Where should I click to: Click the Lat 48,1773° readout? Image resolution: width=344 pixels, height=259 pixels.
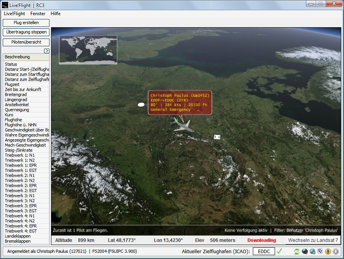pyautogui.click(x=122, y=240)
